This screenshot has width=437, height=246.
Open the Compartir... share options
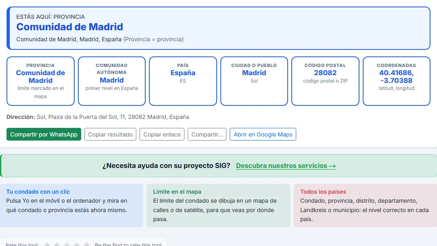pyautogui.click(x=207, y=134)
